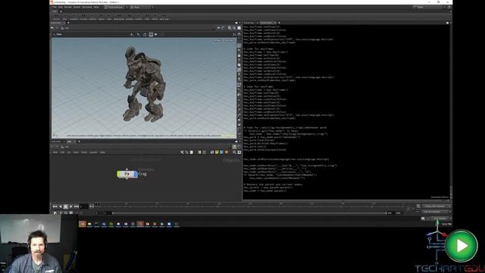Click the Windows taskbar clock showing 12:23 PM
This screenshot has height=273, width=485.
[446, 224]
